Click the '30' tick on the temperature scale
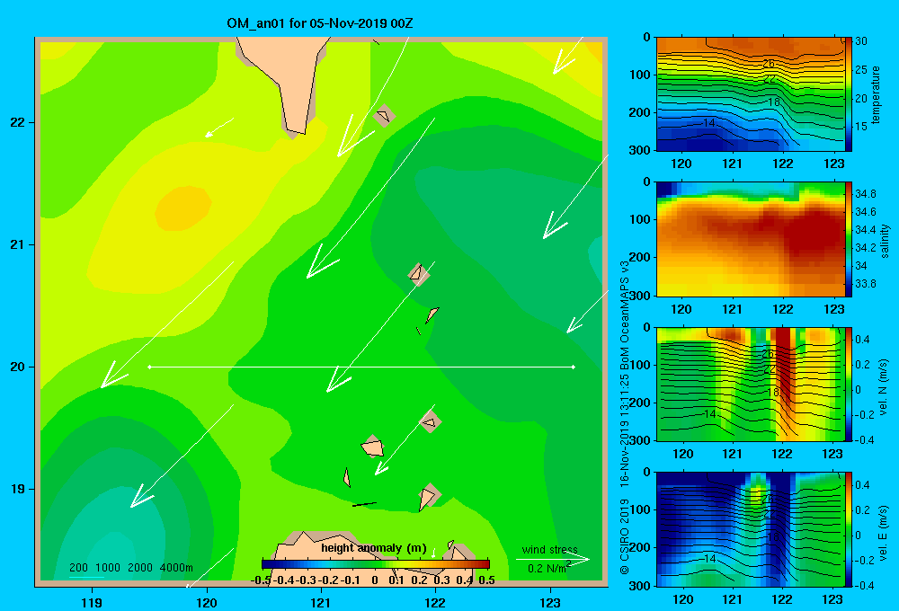The image size is (899, 611). coord(860,41)
